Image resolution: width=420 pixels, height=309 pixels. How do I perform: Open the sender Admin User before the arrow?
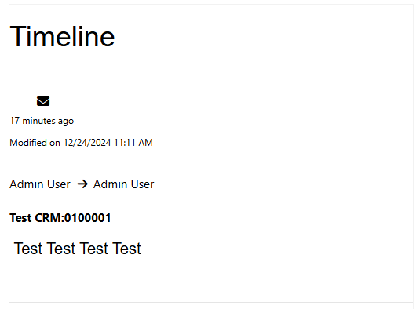(40, 184)
